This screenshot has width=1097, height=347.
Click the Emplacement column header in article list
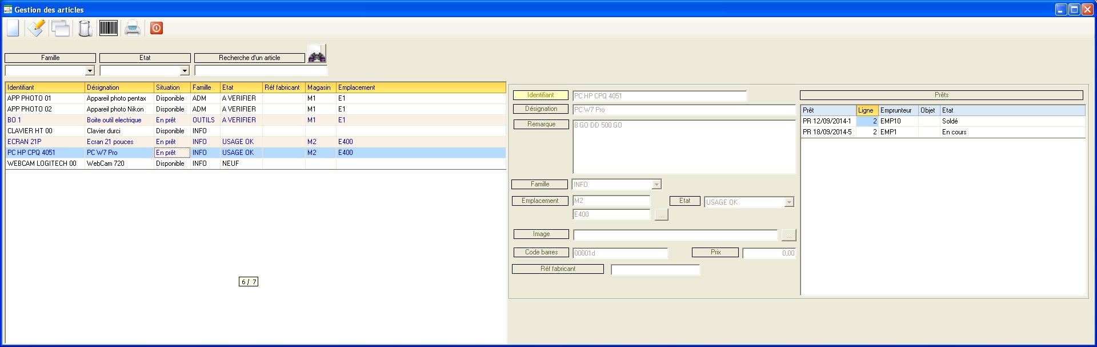click(x=421, y=87)
